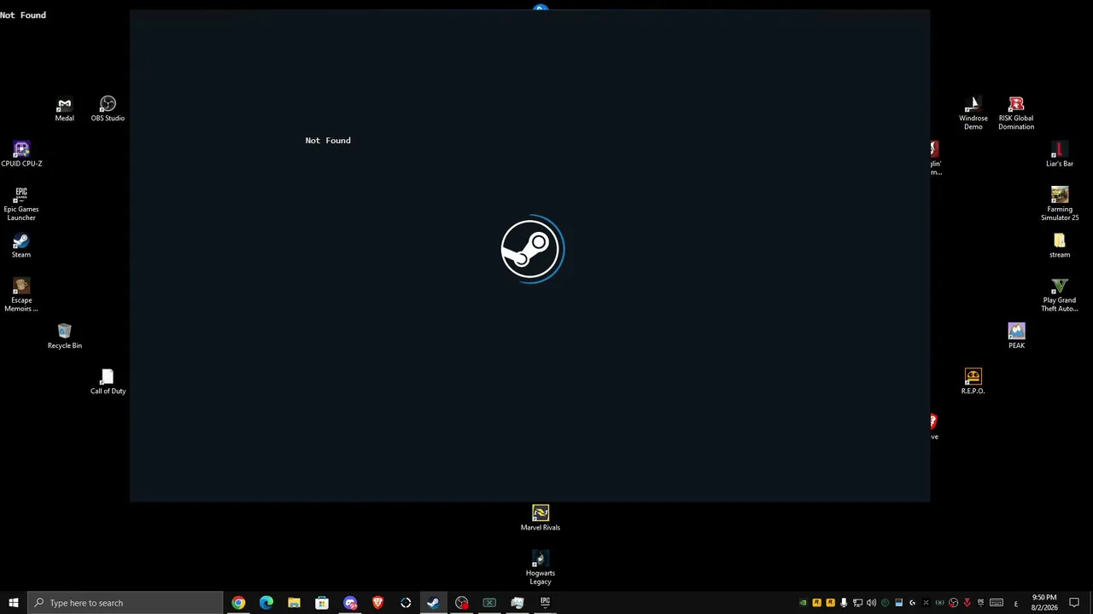
Task: Select the RISK Global Domination shortcut
Action: (1016, 113)
